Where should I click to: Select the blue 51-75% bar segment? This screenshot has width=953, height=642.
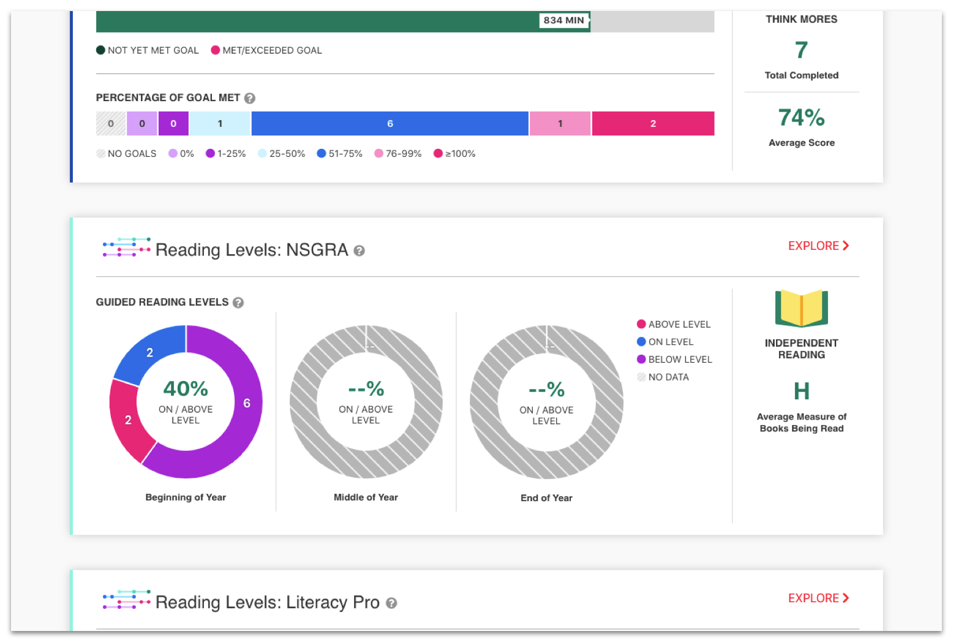pyautogui.click(x=390, y=124)
